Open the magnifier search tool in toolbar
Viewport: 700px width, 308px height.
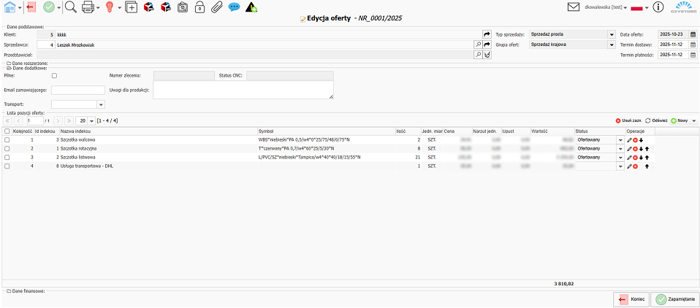71,7
